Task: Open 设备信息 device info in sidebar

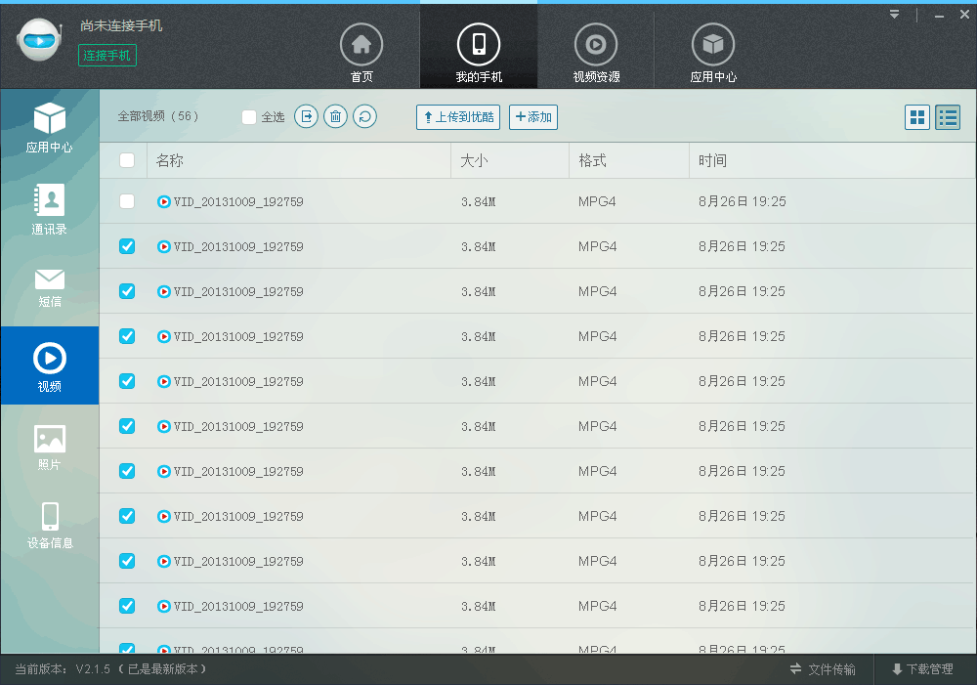Action: tap(49, 525)
